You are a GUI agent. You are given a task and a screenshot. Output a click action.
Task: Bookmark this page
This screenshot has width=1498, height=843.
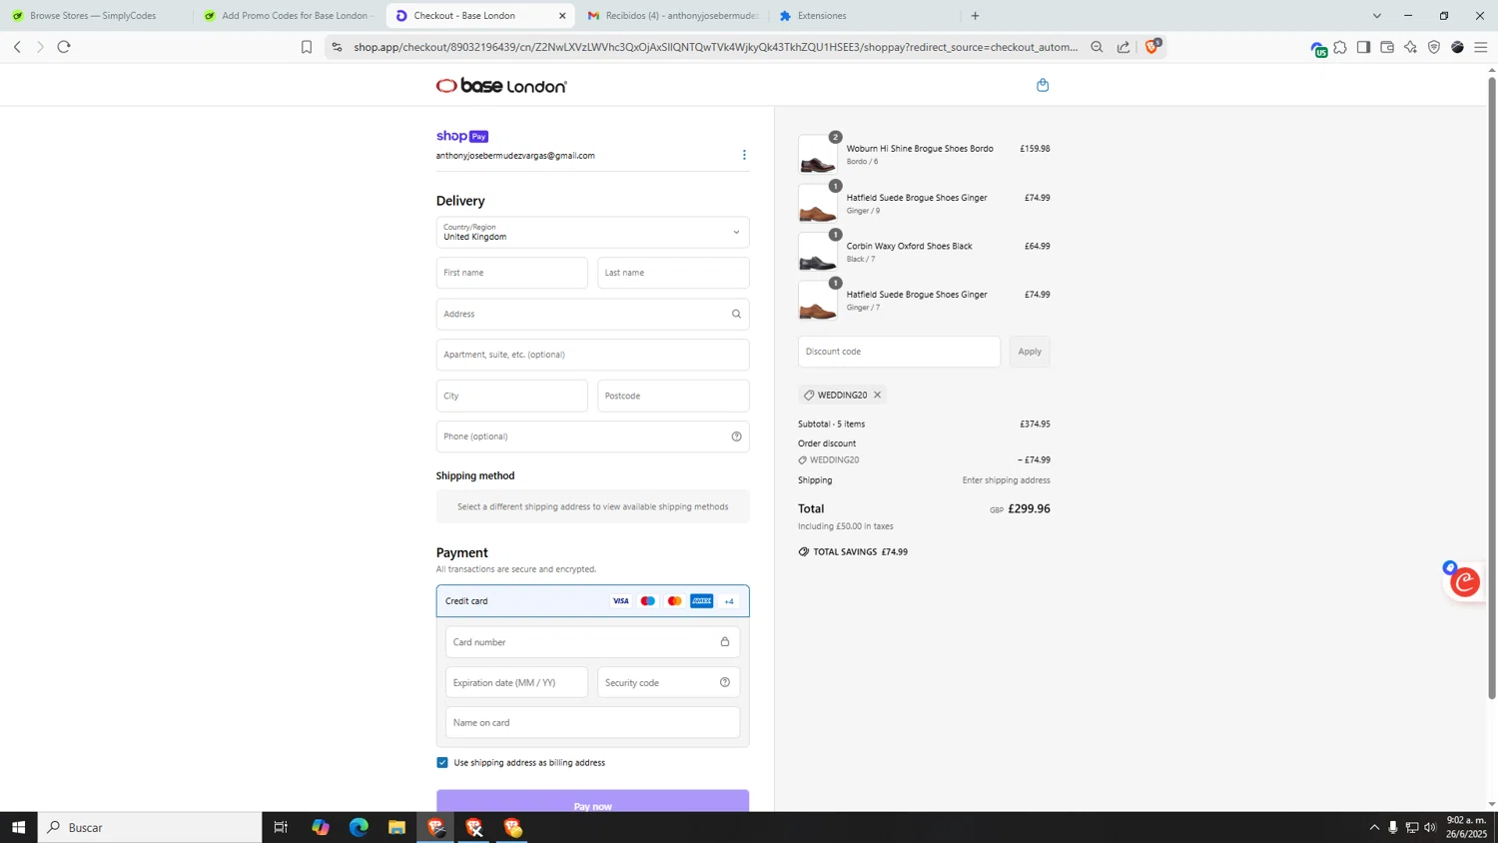[307, 47]
